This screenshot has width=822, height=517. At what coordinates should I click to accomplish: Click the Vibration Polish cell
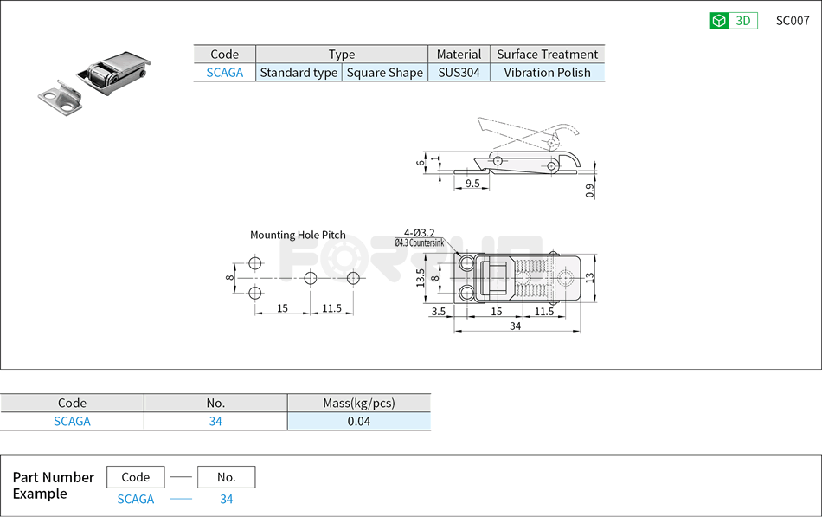pos(547,73)
